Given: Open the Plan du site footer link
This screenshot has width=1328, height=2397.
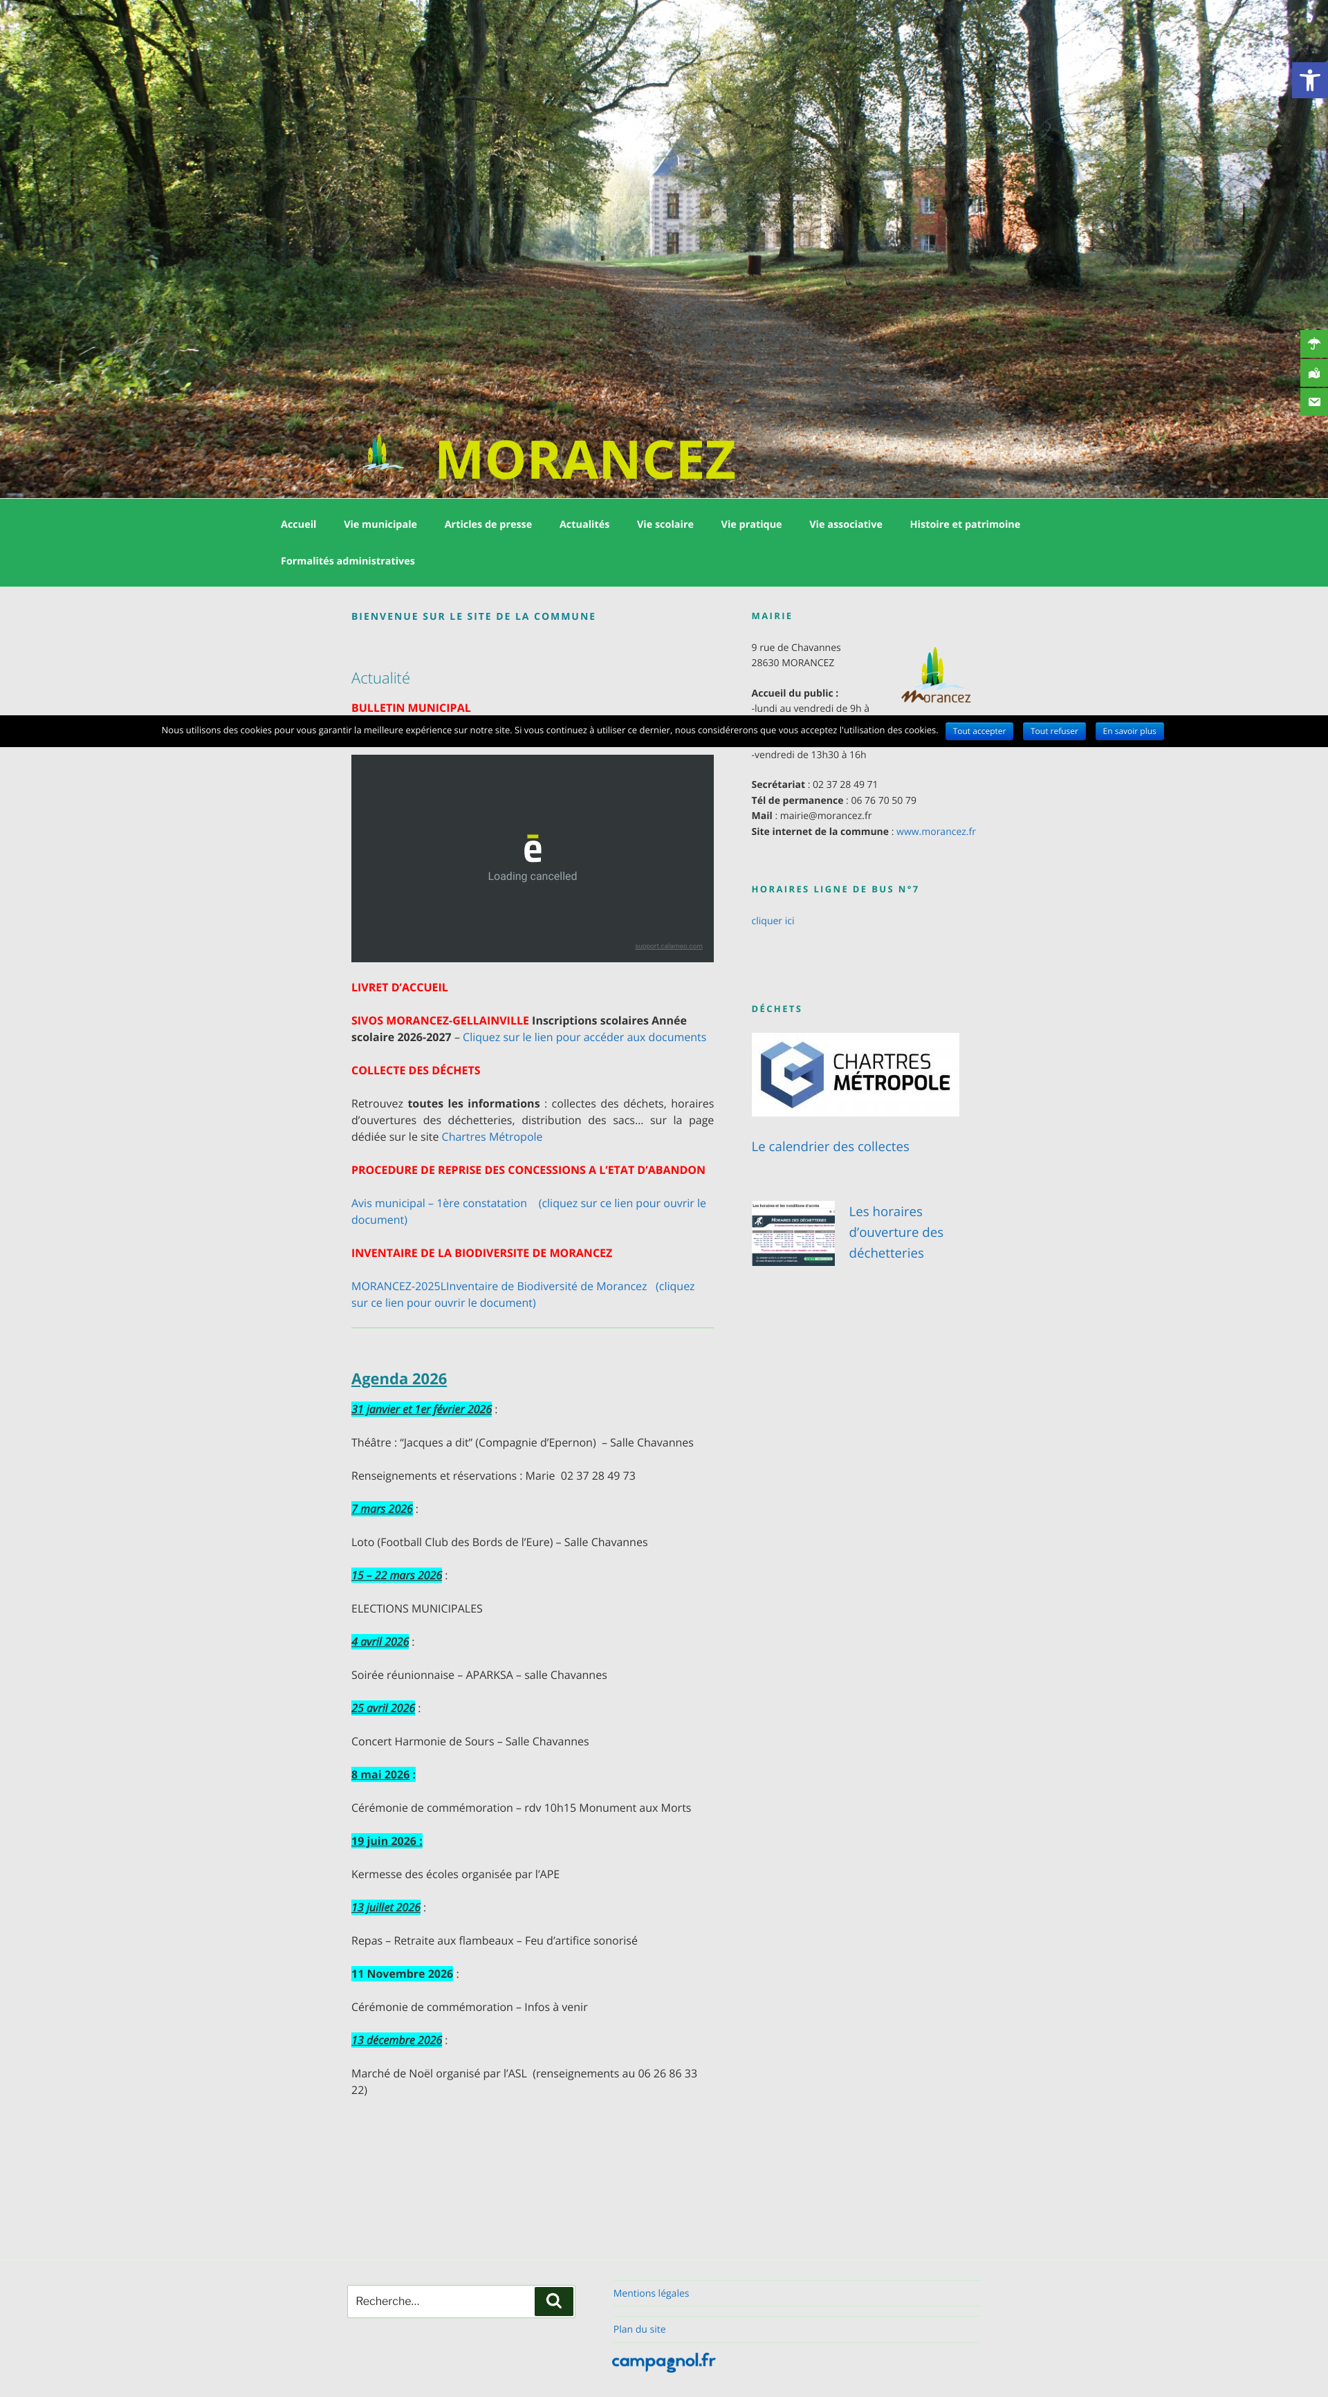Looking at the screenshot, I should (639, 2329).
